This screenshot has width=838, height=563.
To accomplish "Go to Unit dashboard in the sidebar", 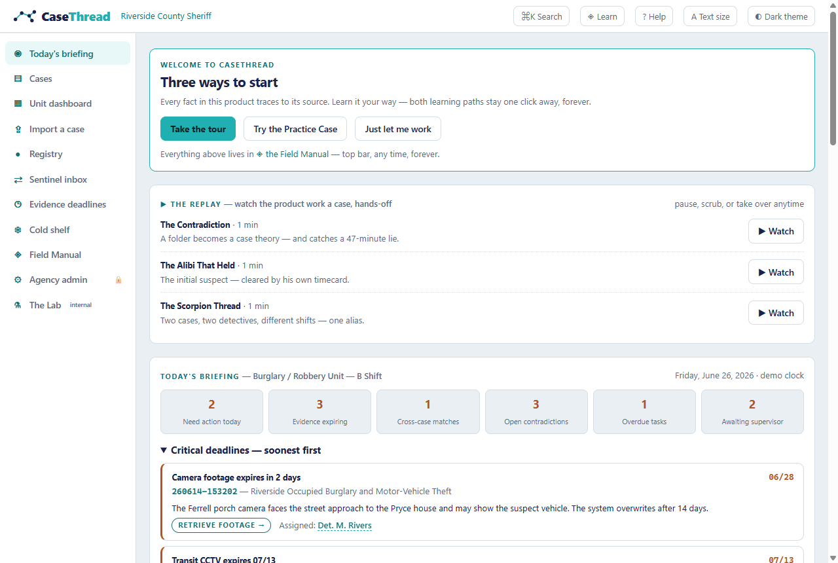I will [67, 103].
